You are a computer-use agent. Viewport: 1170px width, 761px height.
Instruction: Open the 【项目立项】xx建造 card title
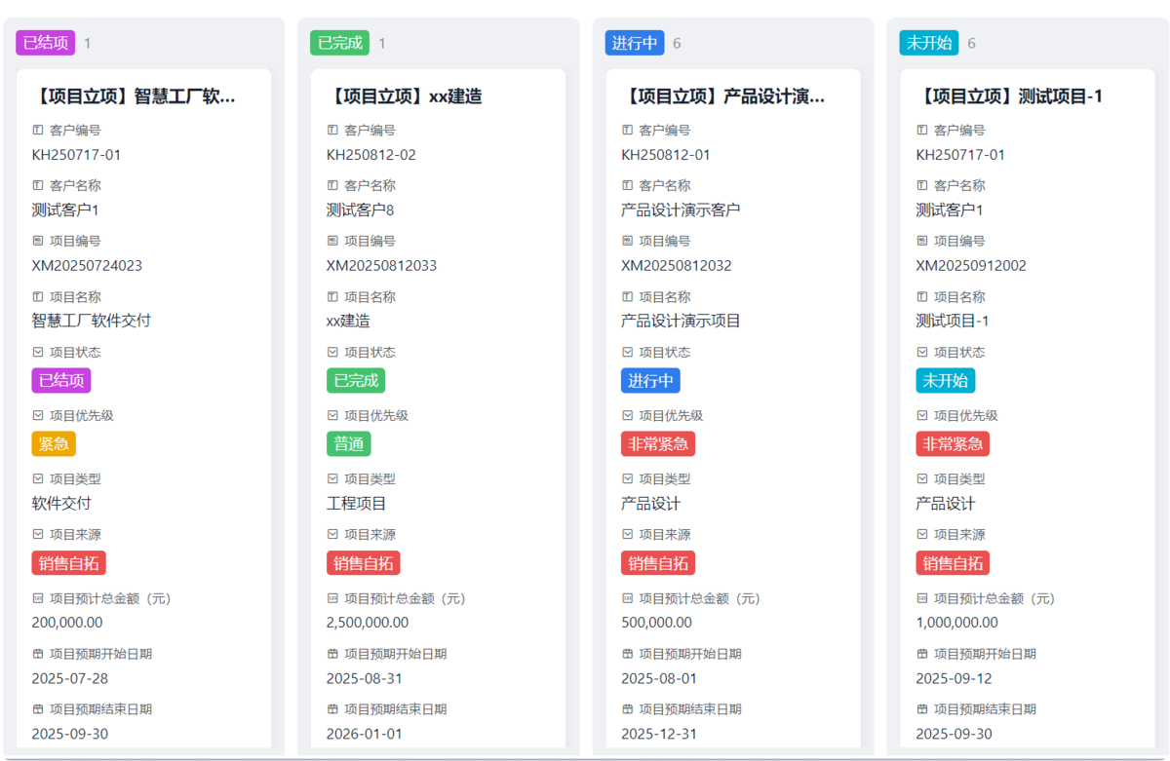pyautogui.click(x=405, y=96)
